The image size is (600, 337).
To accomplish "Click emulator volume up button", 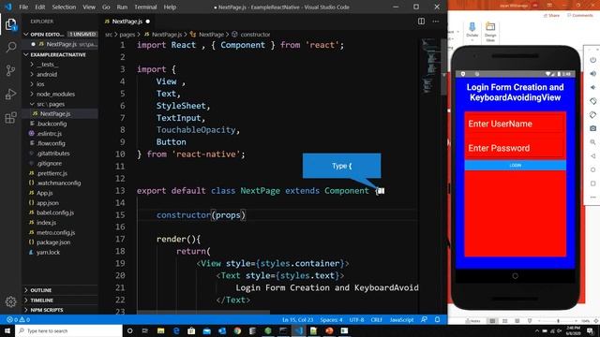I will pyautogui.click(x=592, y=74).
